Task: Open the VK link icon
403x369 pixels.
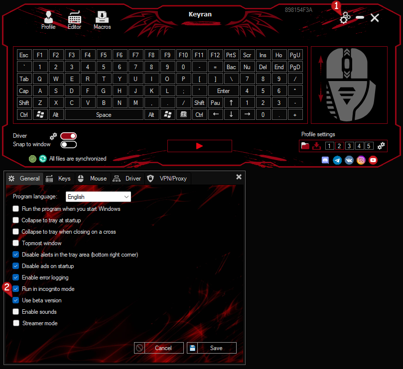Action: point(349,160)
